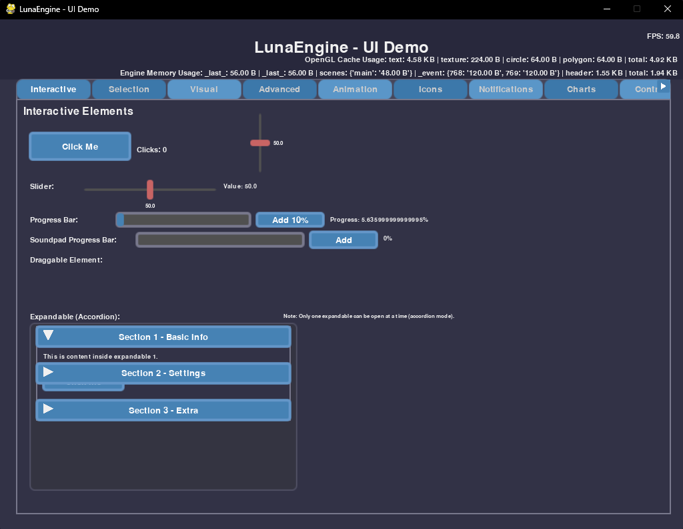Click the 'Clicks: 0' counter label

tap(151, 150)
